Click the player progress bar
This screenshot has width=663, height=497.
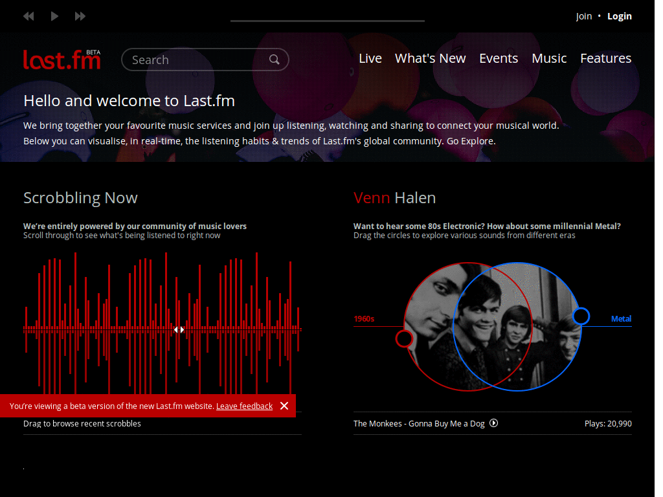tap(327, 21)
